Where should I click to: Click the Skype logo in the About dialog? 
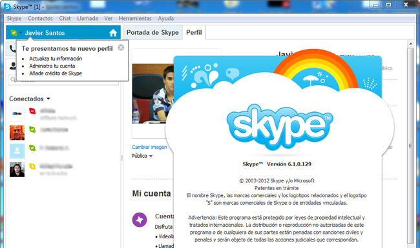pos(280,128)
